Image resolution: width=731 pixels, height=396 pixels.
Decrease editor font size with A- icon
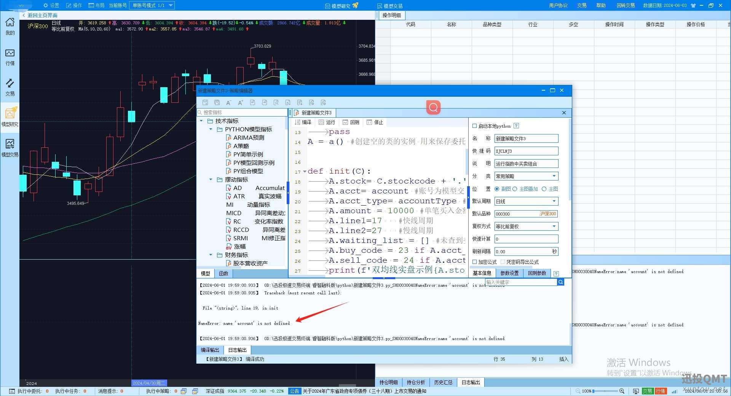[x=228, y=102]
